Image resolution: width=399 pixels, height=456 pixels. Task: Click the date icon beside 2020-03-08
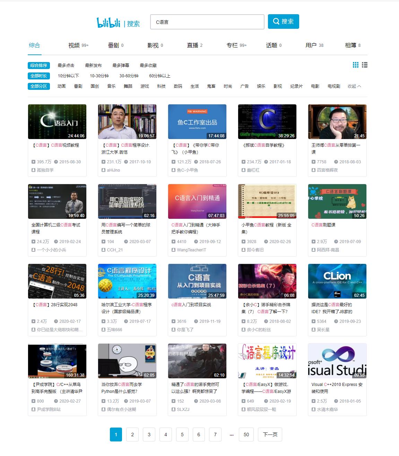[x=197, y=401]
